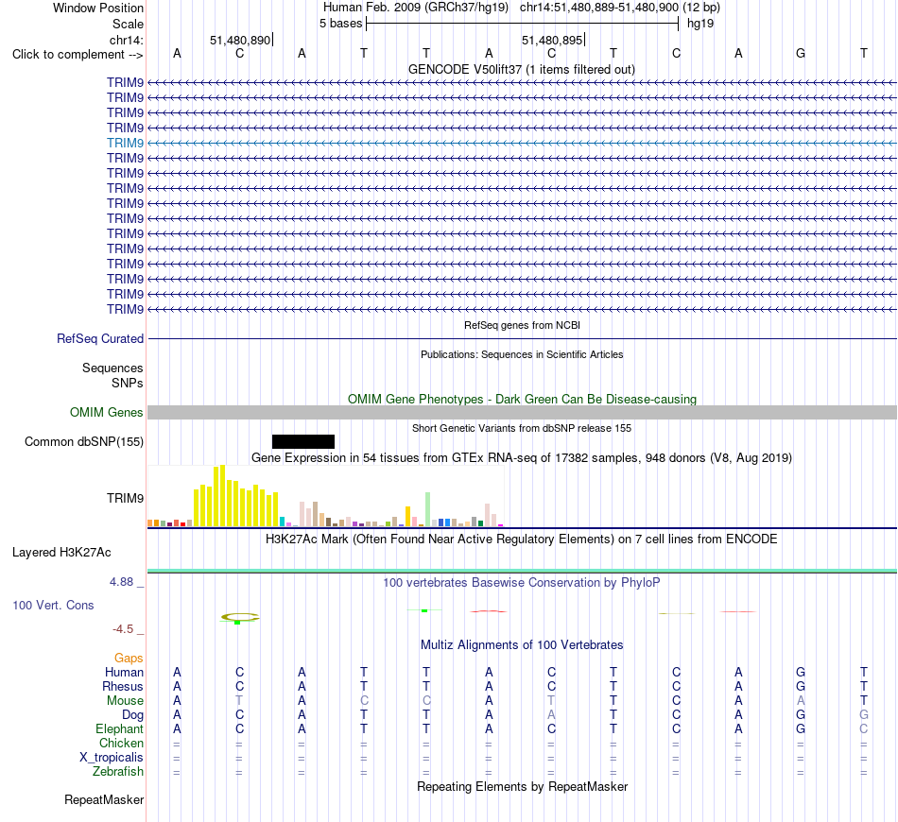
Task: Click the 'hg19' label beside the scale bar
Action: pos(700,24)
